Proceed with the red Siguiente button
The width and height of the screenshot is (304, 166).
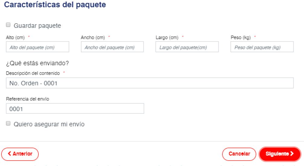coord(280,154)
